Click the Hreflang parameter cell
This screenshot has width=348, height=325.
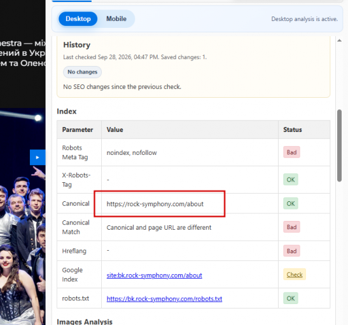[80, 251]
